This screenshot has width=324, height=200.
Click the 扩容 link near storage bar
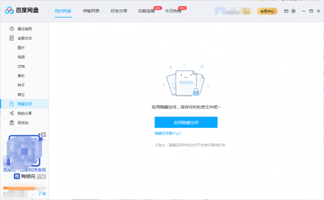click(x=42, y=194)
